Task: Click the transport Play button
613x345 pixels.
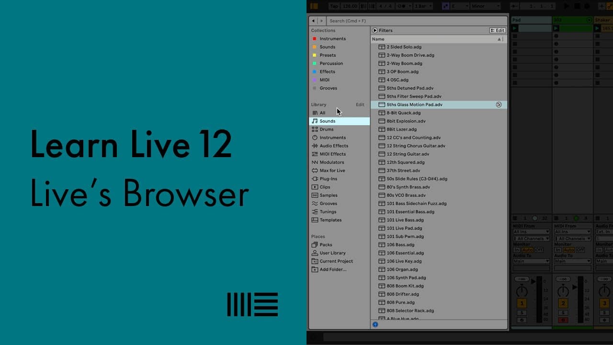Action: [x=567, y=6]
